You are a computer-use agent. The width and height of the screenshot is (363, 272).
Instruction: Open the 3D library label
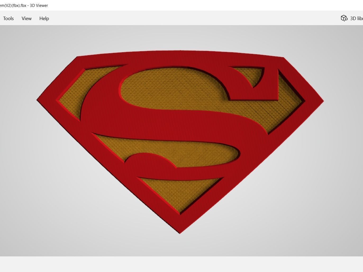(x=356, y=19)
